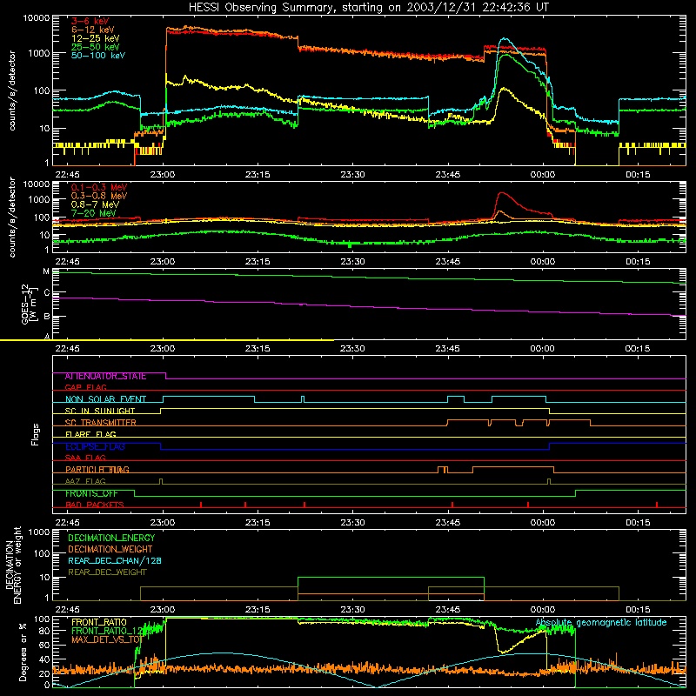This screenshot has width=696, height=696.
Task: Select the SAA_FLAG label
Action: point(85,458)
